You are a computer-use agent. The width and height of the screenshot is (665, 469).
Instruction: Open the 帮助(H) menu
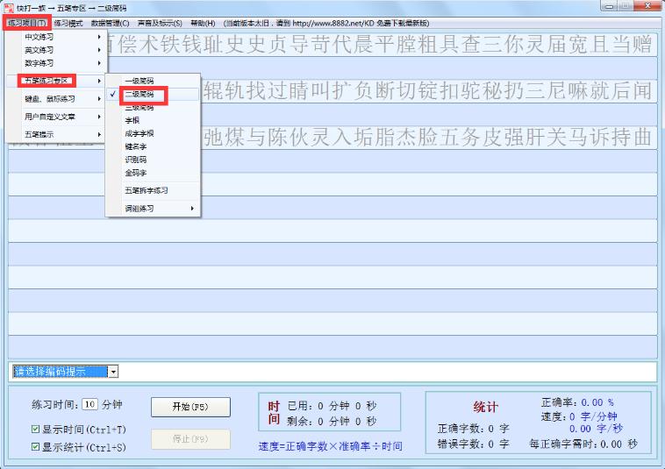203,22
